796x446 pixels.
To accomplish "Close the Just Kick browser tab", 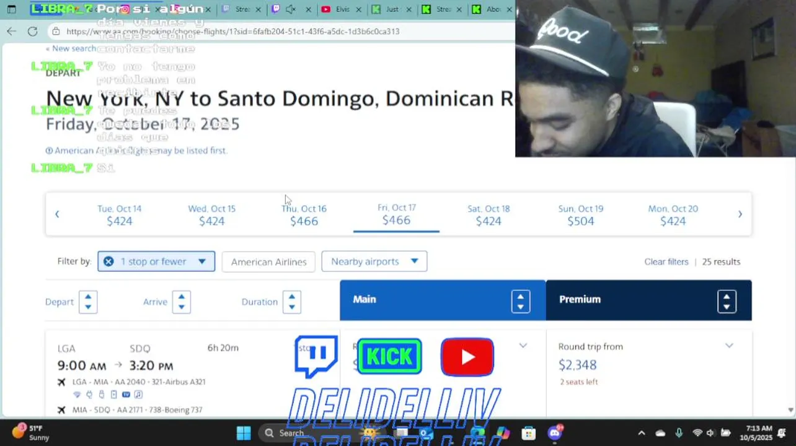I will 409,9.
